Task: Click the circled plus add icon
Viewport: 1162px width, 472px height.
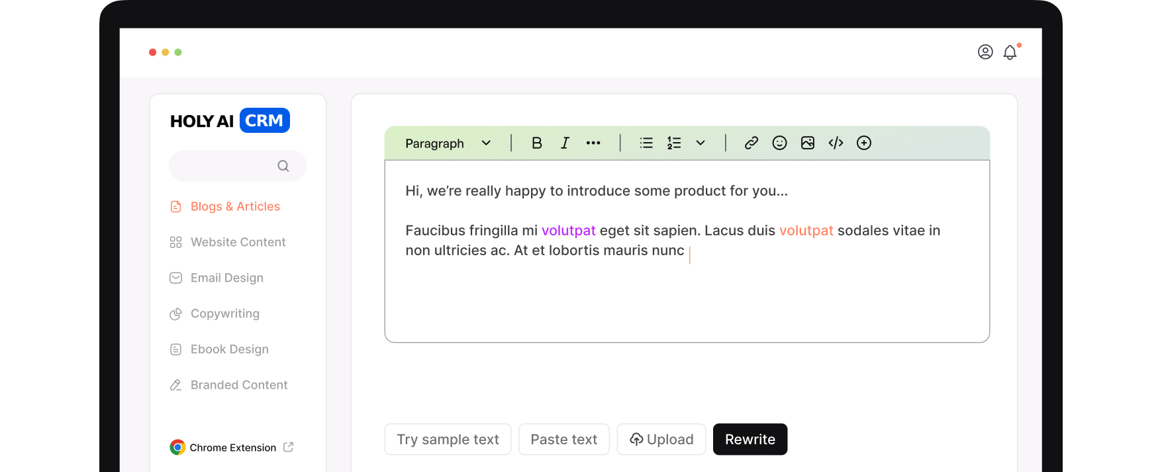Action: tap(863, 143)
